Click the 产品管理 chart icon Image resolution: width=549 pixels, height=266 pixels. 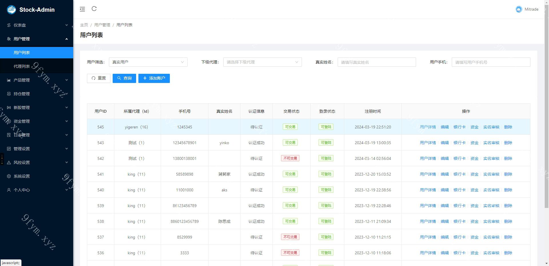coord(9,80)
